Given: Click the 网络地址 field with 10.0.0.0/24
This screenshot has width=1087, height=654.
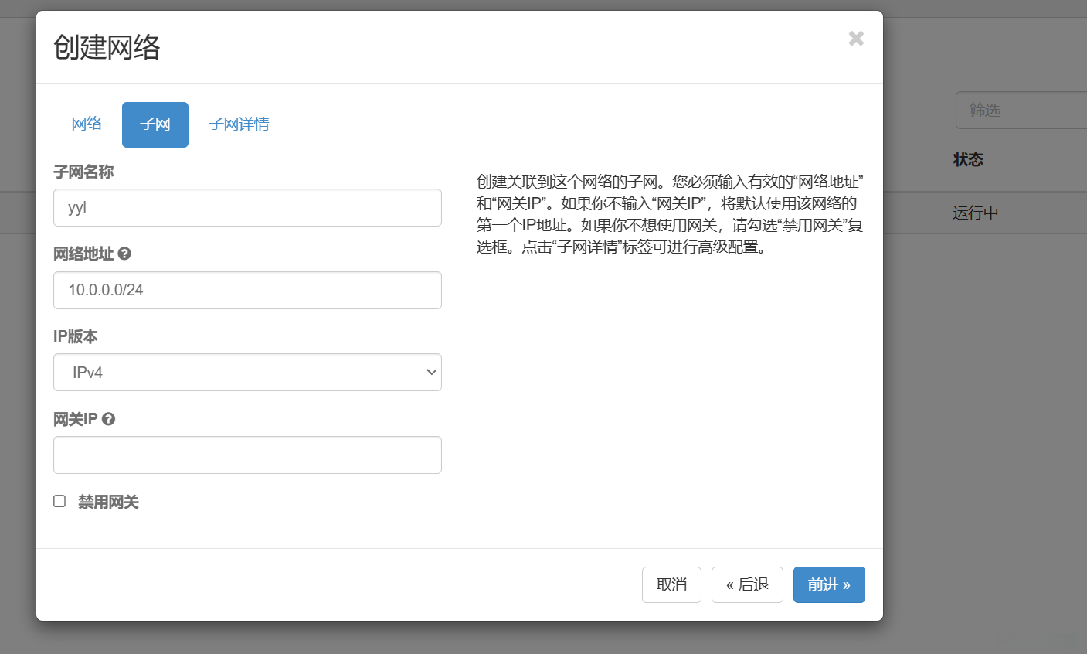Looking at the screenshot, I should [247, 291].
